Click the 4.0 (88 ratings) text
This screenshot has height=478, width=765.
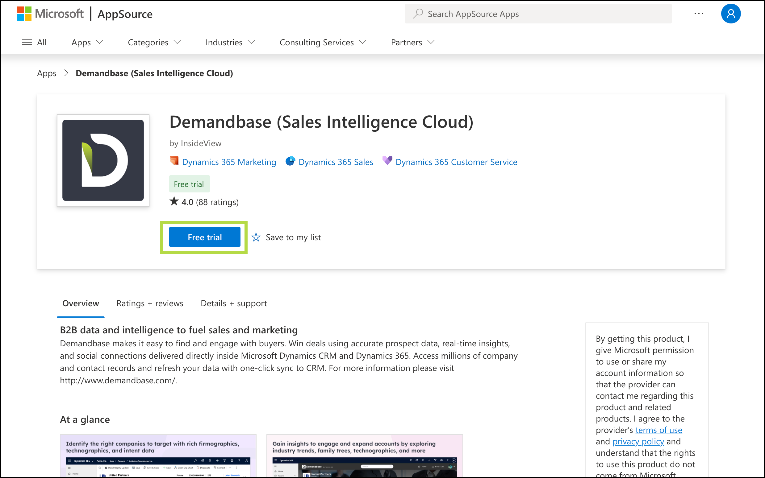coord(210,202)
